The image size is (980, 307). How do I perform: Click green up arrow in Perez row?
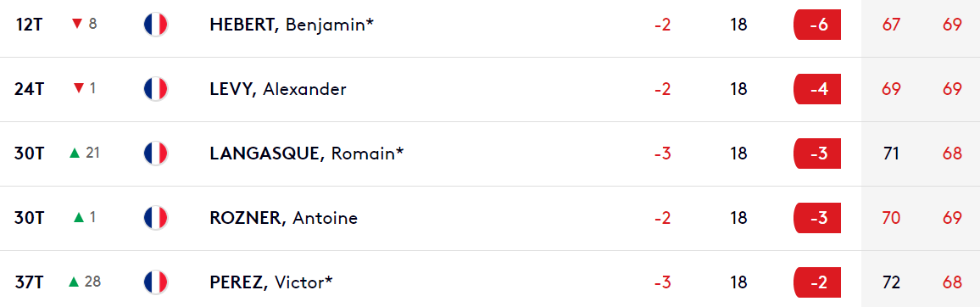coord(74,282)
